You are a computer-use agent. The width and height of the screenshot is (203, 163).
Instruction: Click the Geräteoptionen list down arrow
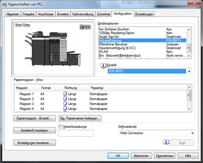[189, 56]
